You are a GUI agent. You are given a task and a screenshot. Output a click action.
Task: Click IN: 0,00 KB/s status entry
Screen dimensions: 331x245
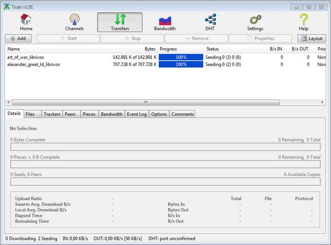pyautogui.click(x=75, y=239)
